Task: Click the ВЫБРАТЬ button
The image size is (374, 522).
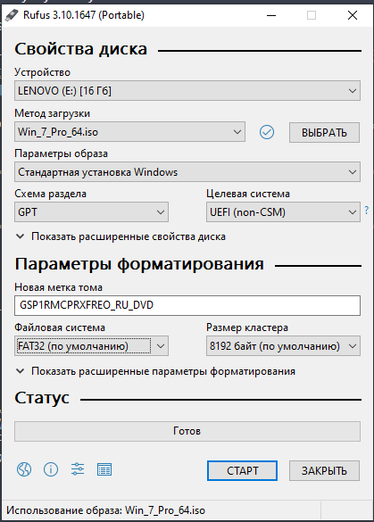Action: pos(324,132)
